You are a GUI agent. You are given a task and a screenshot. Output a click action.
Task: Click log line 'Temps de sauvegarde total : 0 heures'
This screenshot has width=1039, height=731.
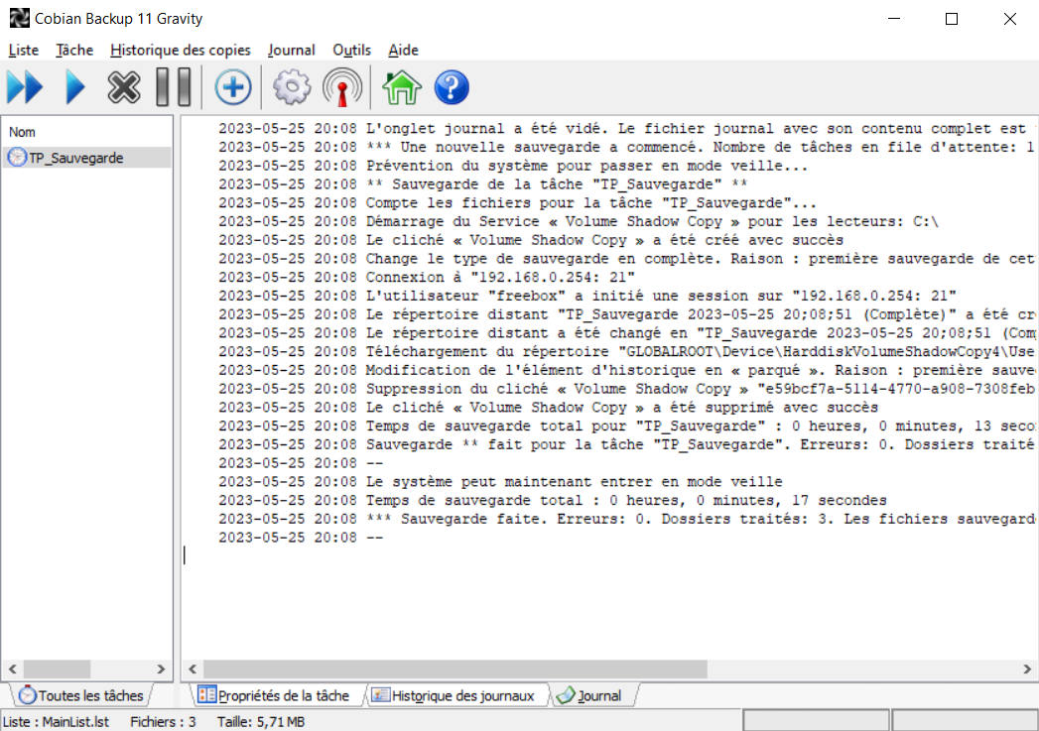coord(553,500)
